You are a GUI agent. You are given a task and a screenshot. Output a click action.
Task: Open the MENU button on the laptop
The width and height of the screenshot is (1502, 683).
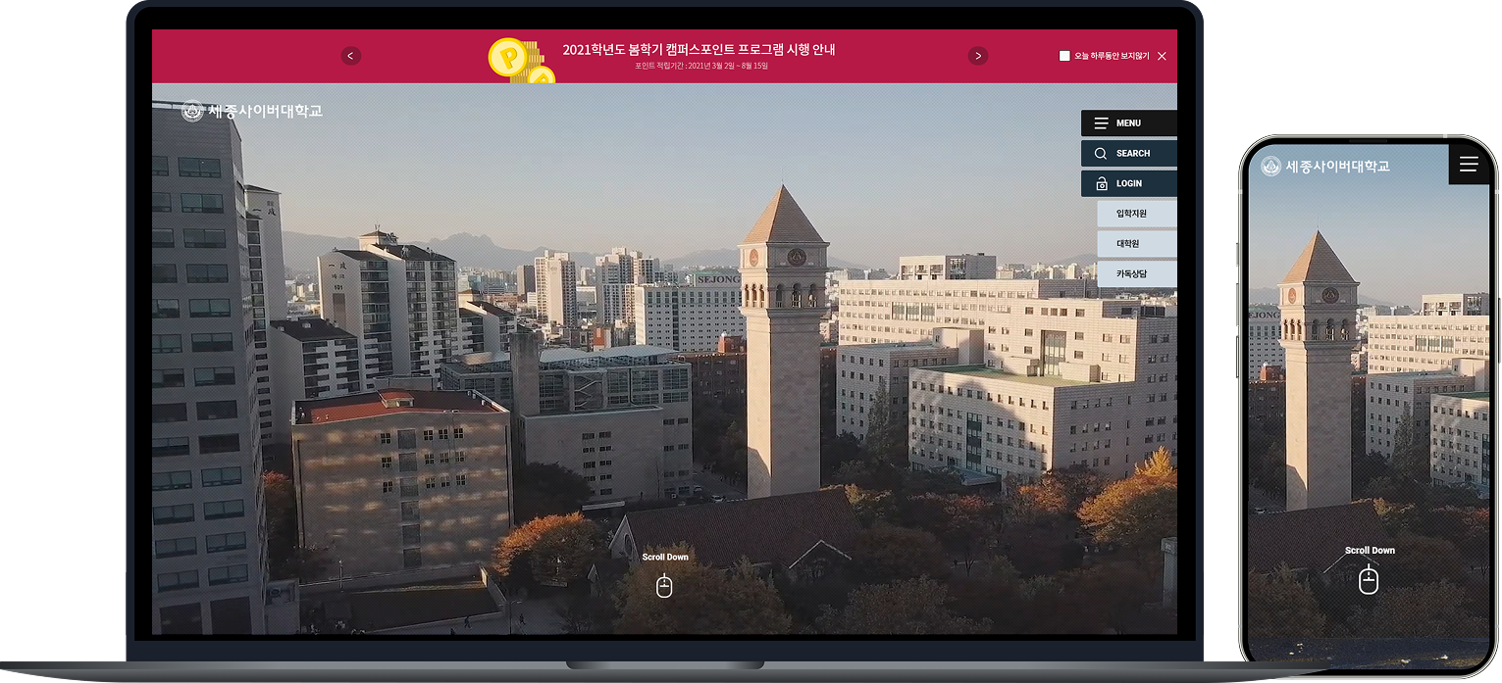click(1129, 123)
